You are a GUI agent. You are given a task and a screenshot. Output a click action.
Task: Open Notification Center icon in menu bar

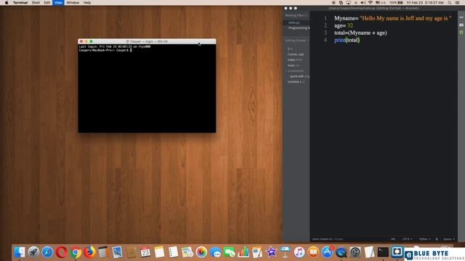(x=458, y=3)
